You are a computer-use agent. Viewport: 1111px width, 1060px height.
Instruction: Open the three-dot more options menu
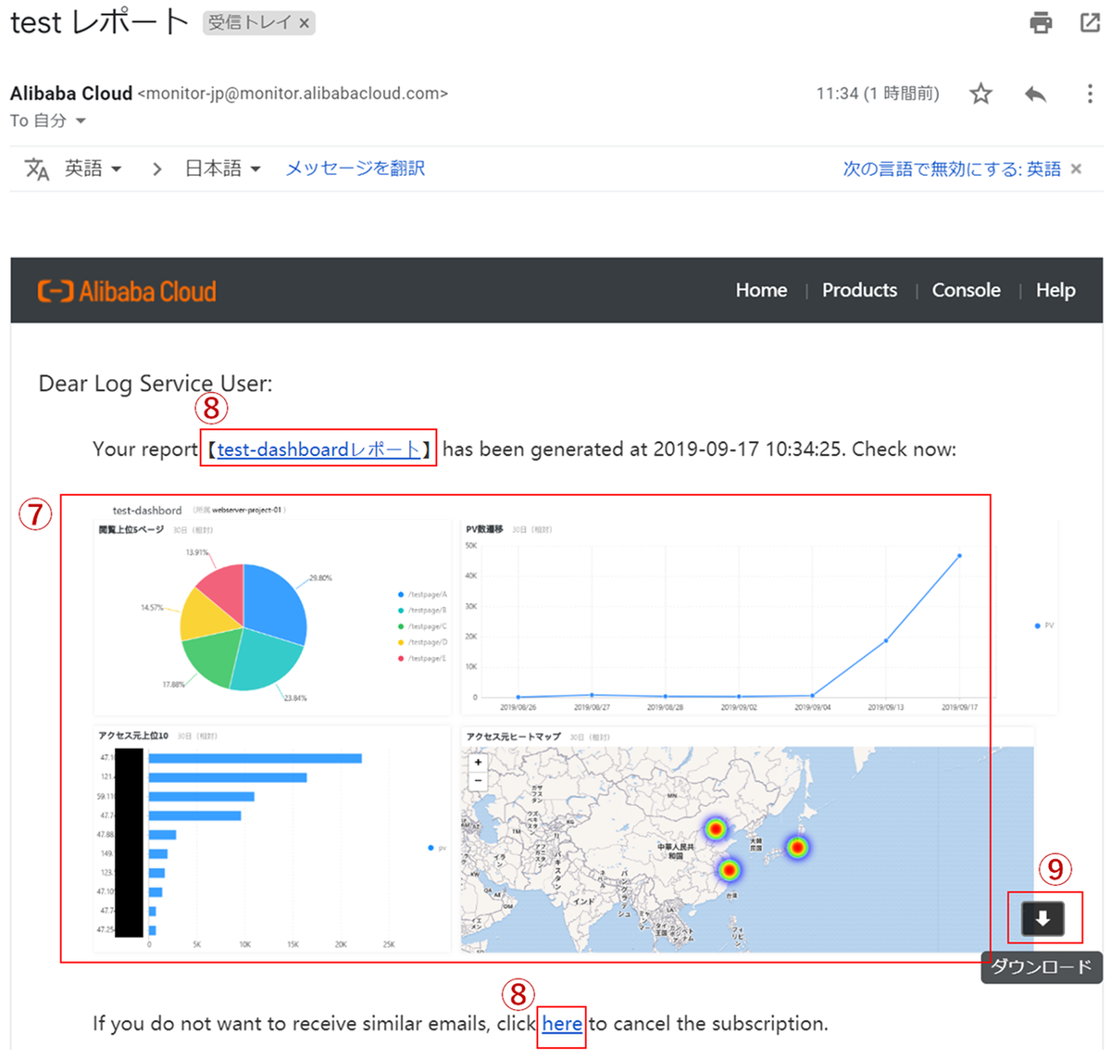point(1090,94)
